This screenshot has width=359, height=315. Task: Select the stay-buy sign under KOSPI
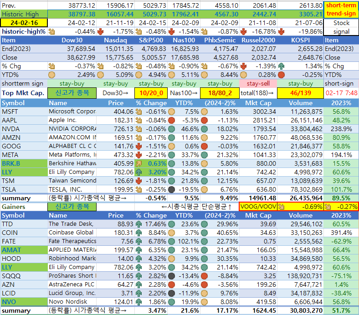click(x=300, y=84)
